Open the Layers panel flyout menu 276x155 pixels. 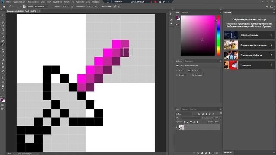point(220,109)
